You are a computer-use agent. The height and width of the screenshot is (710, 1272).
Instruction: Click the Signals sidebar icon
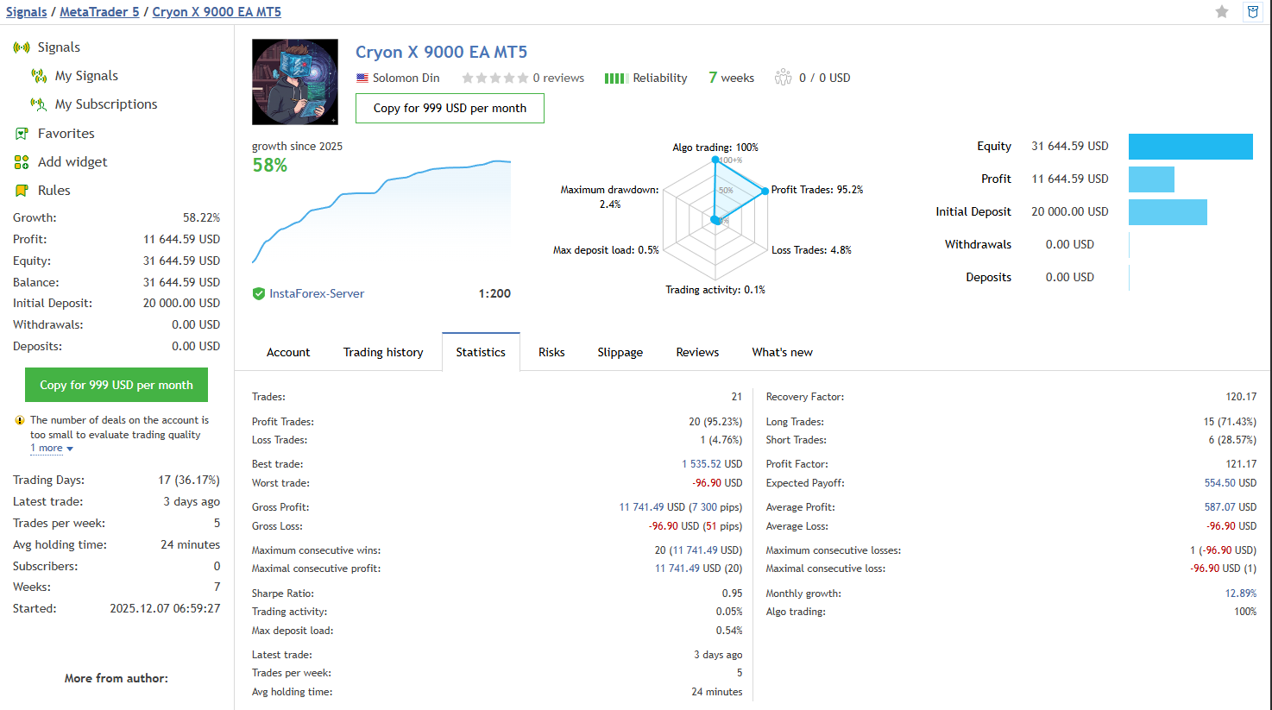(22, 47)
